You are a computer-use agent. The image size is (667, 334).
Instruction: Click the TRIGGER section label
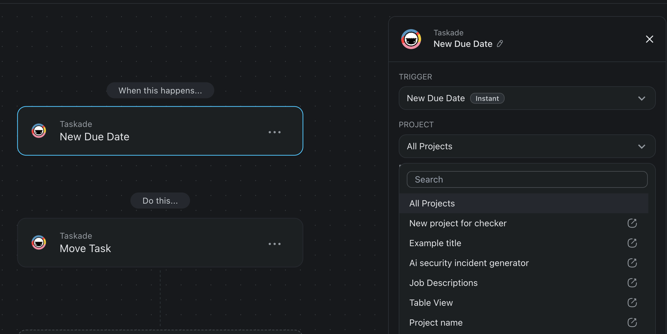tap(415, 77)
